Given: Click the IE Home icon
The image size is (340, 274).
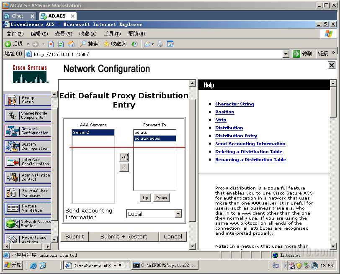Looking at the screenshot, I should 71,44.
